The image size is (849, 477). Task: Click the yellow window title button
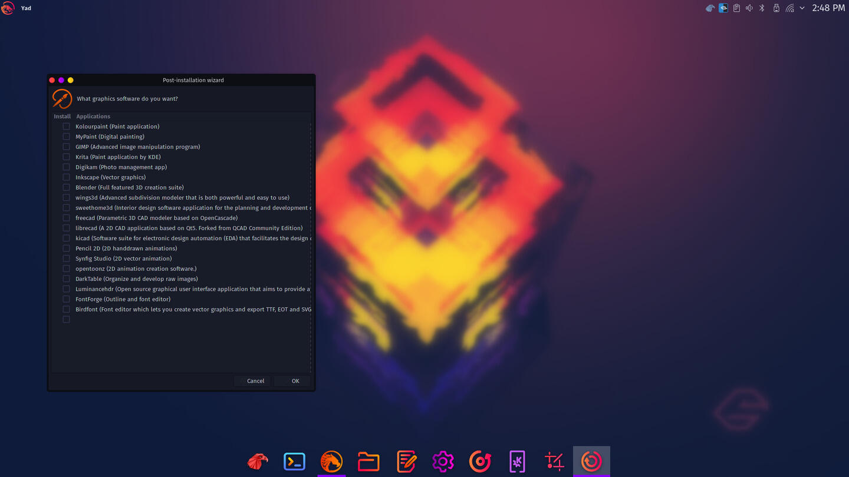pos(71,80)
